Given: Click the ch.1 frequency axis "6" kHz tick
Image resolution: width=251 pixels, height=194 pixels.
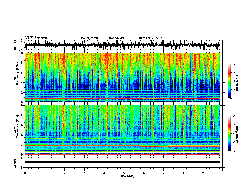Looking at the screenshot, I should coord(22,73).
